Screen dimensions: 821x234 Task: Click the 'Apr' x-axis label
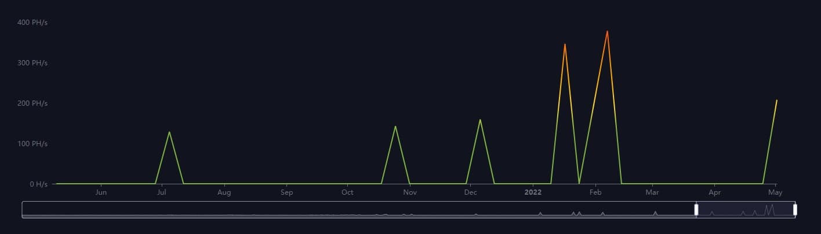714,192
